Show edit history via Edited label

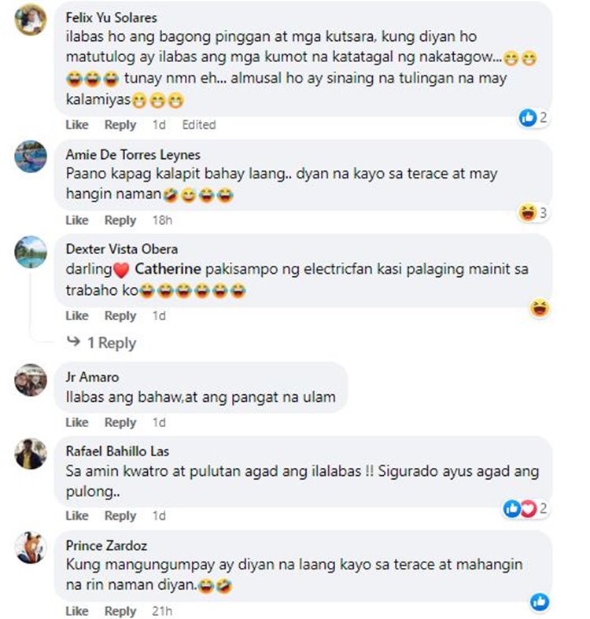tap(199, 125)
